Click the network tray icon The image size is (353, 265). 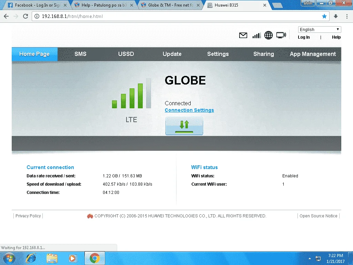(318, 258)
